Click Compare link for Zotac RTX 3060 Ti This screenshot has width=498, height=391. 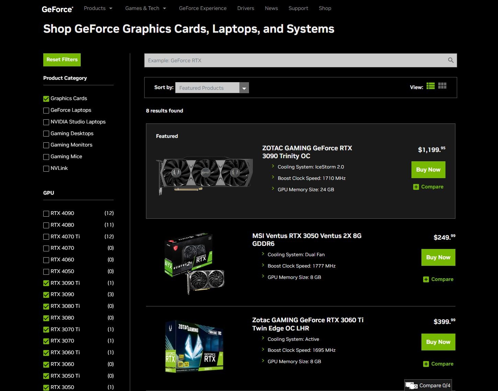[x=442, y=364]
